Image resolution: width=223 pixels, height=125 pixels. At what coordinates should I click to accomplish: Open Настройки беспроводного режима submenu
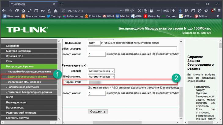(29, 71)
